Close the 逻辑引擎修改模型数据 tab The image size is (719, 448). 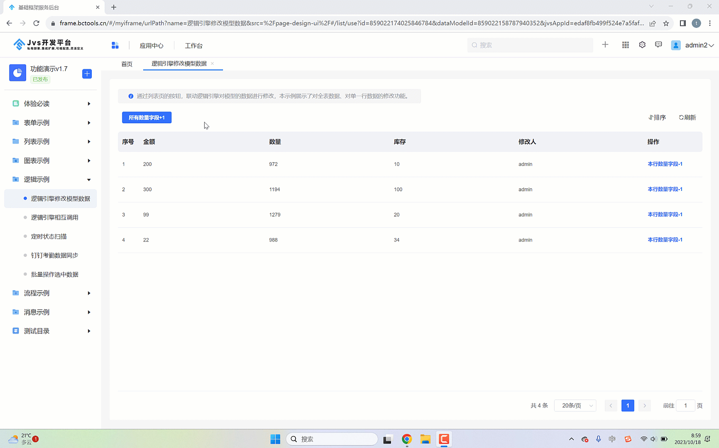click(x=212, y=63)
